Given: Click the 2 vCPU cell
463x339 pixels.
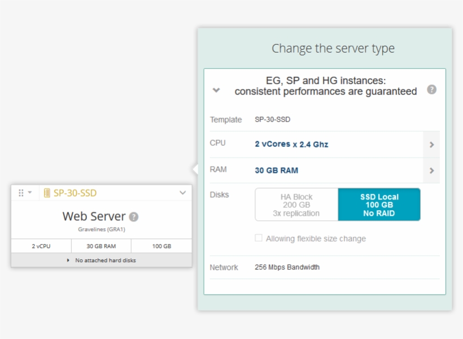Looking at the screenshot, I should 41,246.
